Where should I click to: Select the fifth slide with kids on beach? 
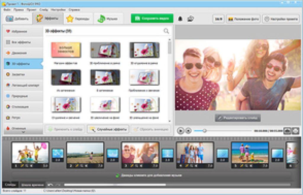click(x=250, y=155)
